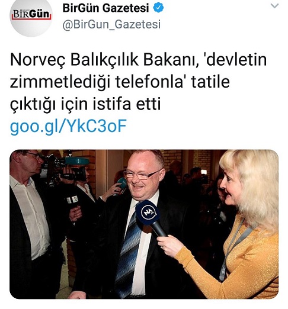Click the smiling minister's face in photo
This screenshot has width=288, height=309.
pyautogui.click(x=143, y=175)
